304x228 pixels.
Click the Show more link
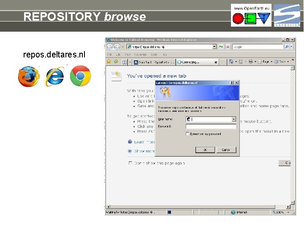click(144, 151)
